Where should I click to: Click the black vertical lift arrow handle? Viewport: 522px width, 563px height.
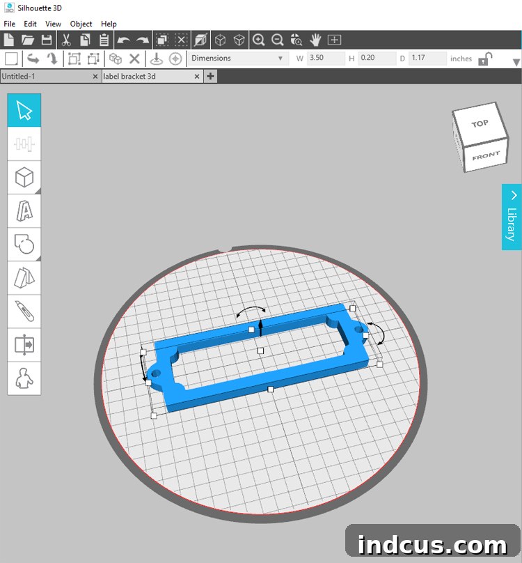tap(261, 327)
